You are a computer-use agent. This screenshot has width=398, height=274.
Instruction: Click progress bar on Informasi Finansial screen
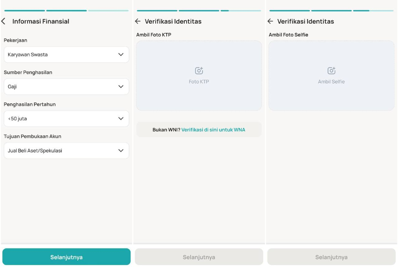(x=66, y=11)
